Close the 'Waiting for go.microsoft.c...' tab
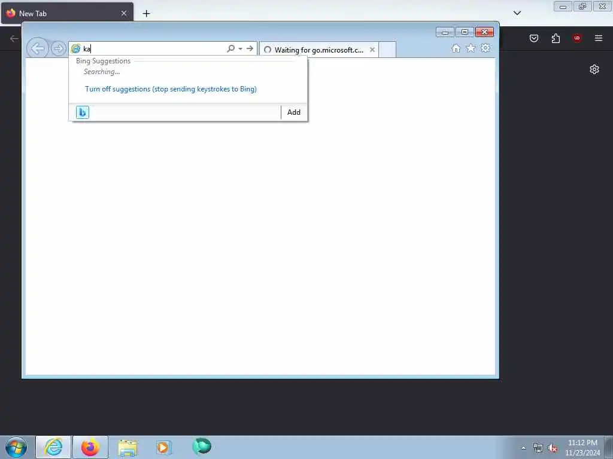This screenshot has height=459, width=613. [x=372, y=50]
